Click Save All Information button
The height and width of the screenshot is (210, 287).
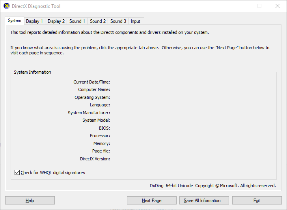204,201
